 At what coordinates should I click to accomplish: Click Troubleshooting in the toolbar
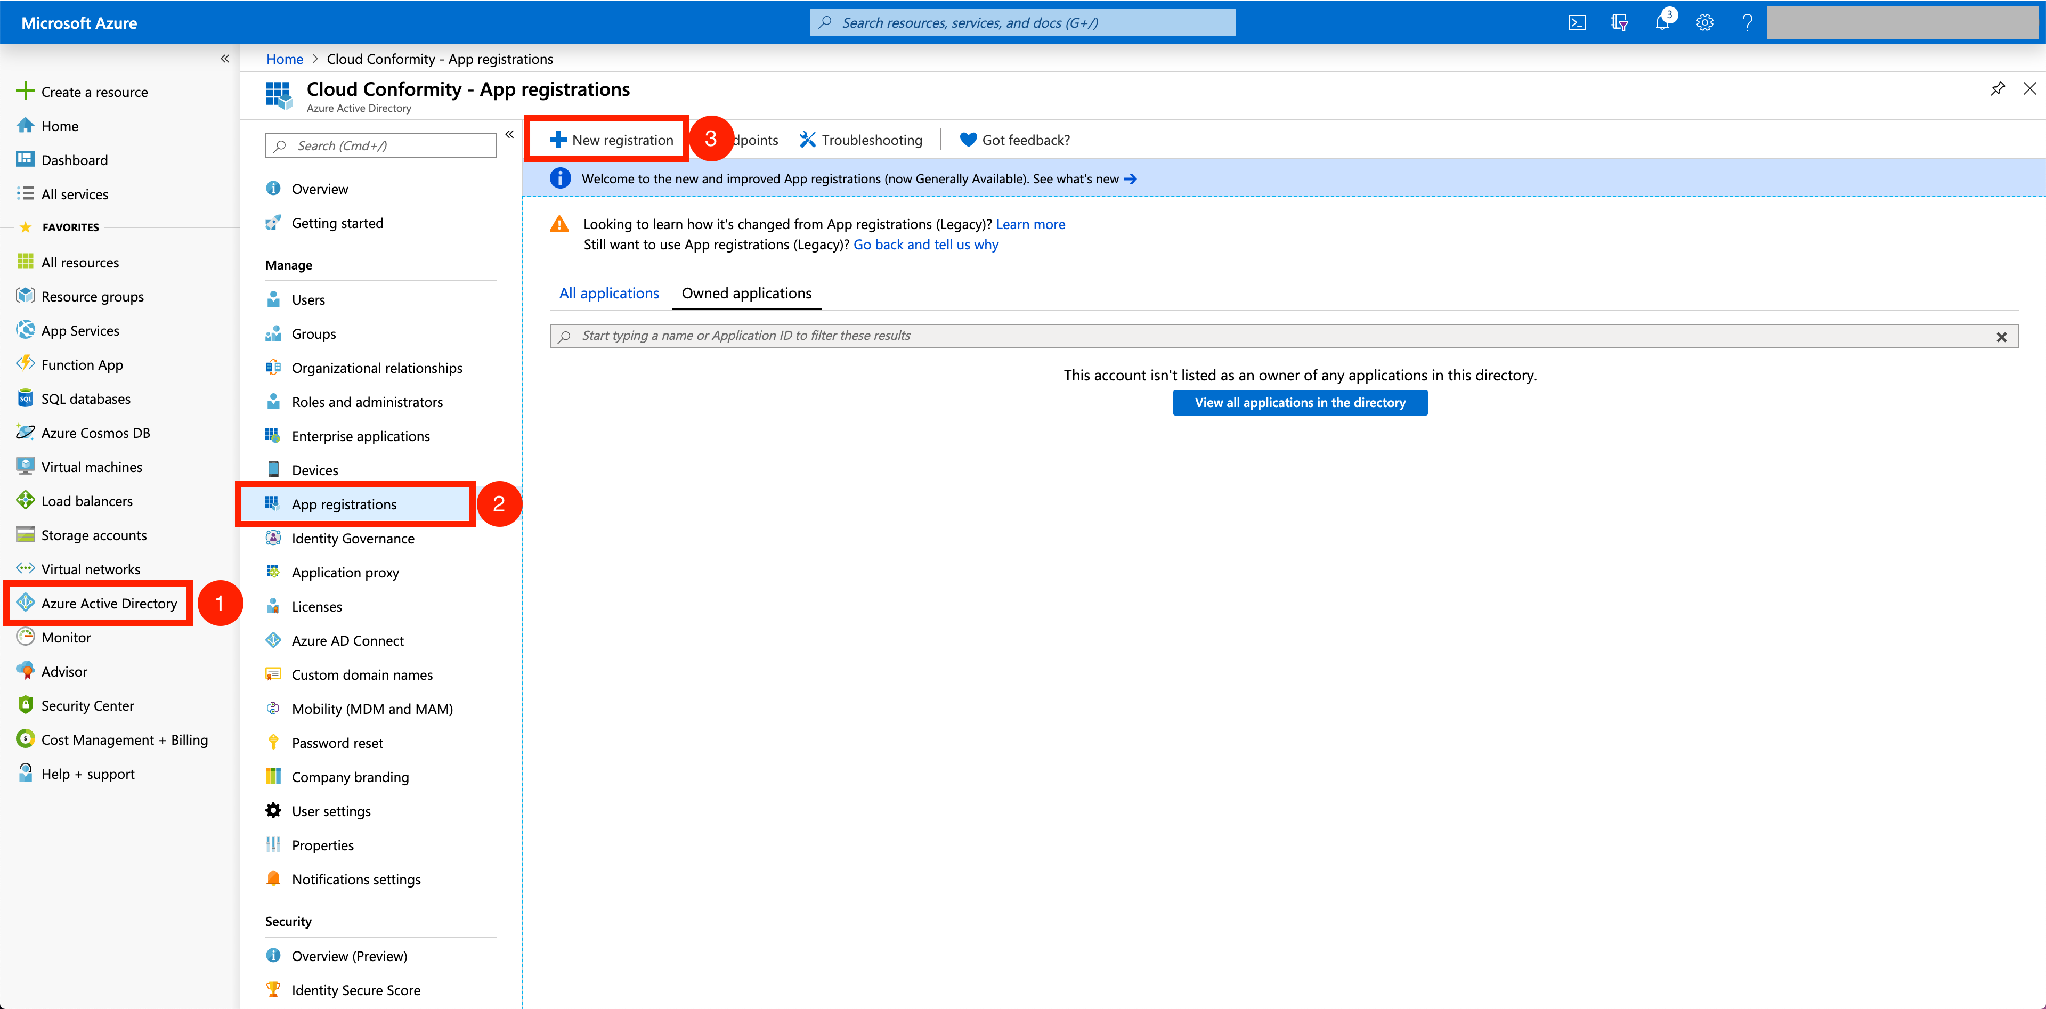(861, 140)
